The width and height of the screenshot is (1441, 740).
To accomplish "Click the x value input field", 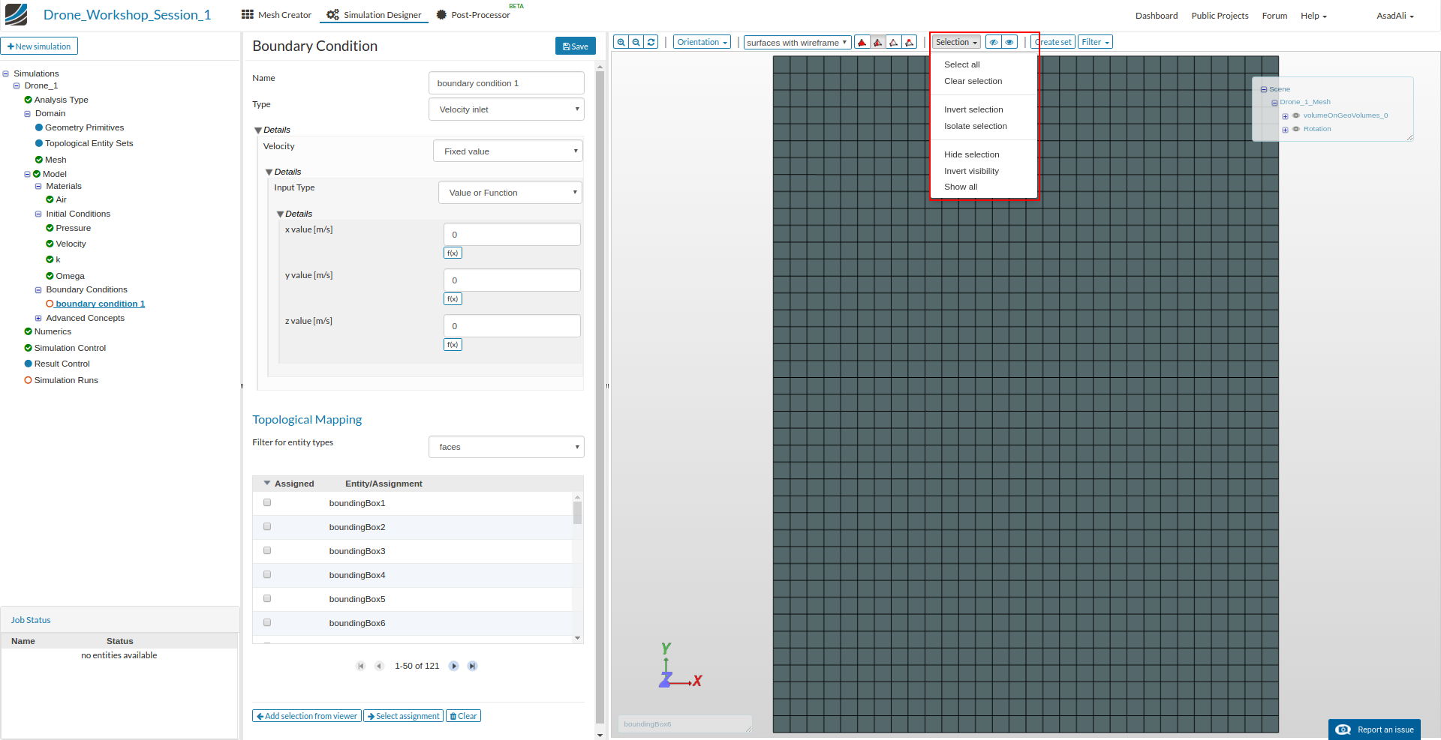I will 512,235.
